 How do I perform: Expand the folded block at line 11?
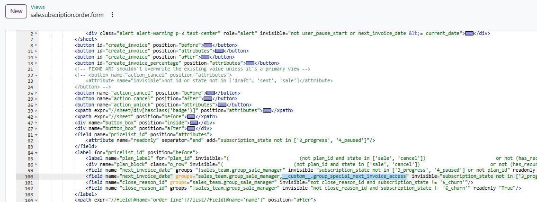coord(36,51)
